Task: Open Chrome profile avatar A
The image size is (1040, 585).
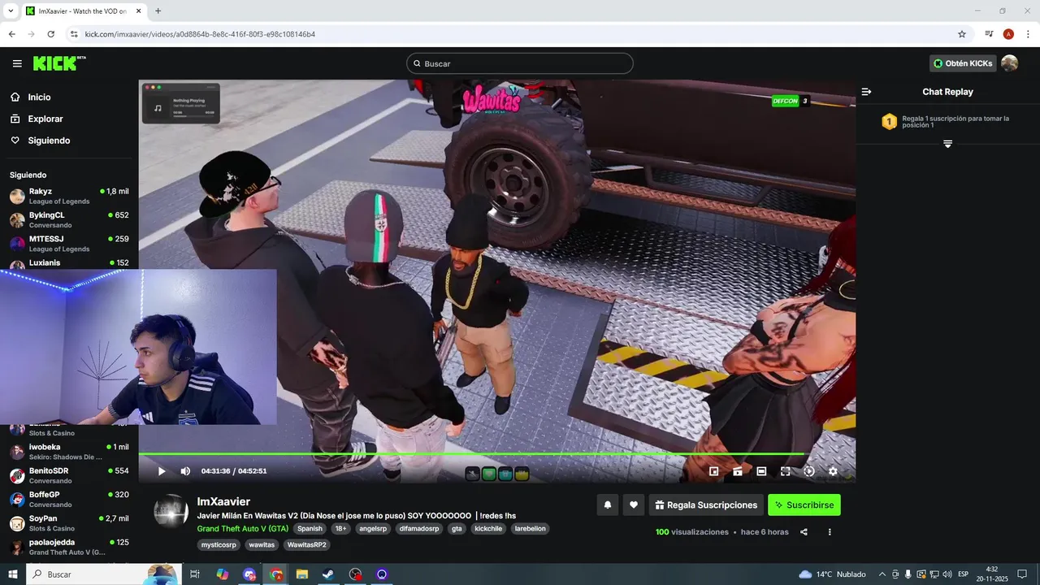Action: click(1008, 34)
